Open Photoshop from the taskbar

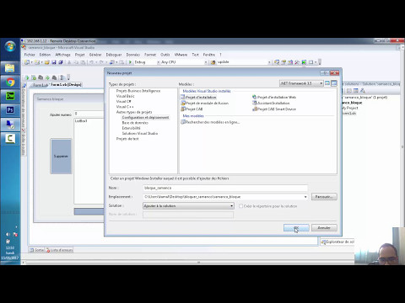tap(10, 110)
